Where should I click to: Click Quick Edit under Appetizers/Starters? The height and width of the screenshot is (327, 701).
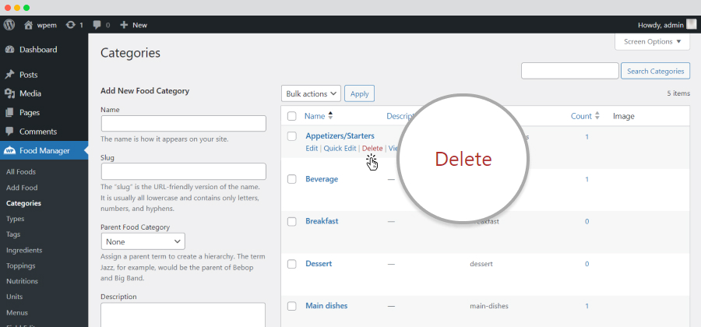coord(340,148)
